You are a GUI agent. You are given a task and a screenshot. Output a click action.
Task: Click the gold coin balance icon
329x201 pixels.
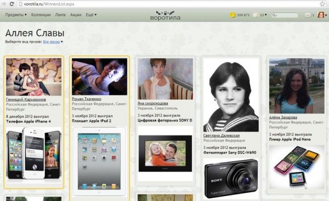[232, 15]
